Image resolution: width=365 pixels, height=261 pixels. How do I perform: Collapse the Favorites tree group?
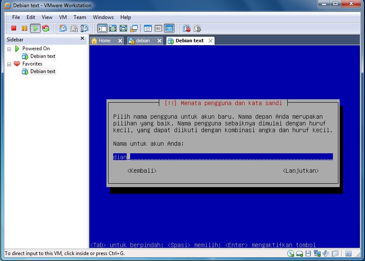[x=9, y=64]
